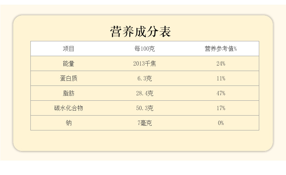Click the 47% reference value
The width and height of the screenshot is (286, 175).
point(221,93)
